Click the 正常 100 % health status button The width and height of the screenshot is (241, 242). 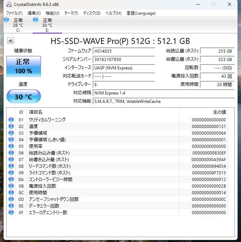(x=24, y=66)
